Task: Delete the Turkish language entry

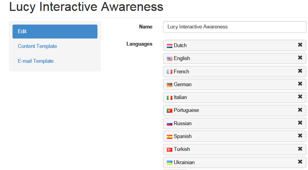Action: pos(300,149)
